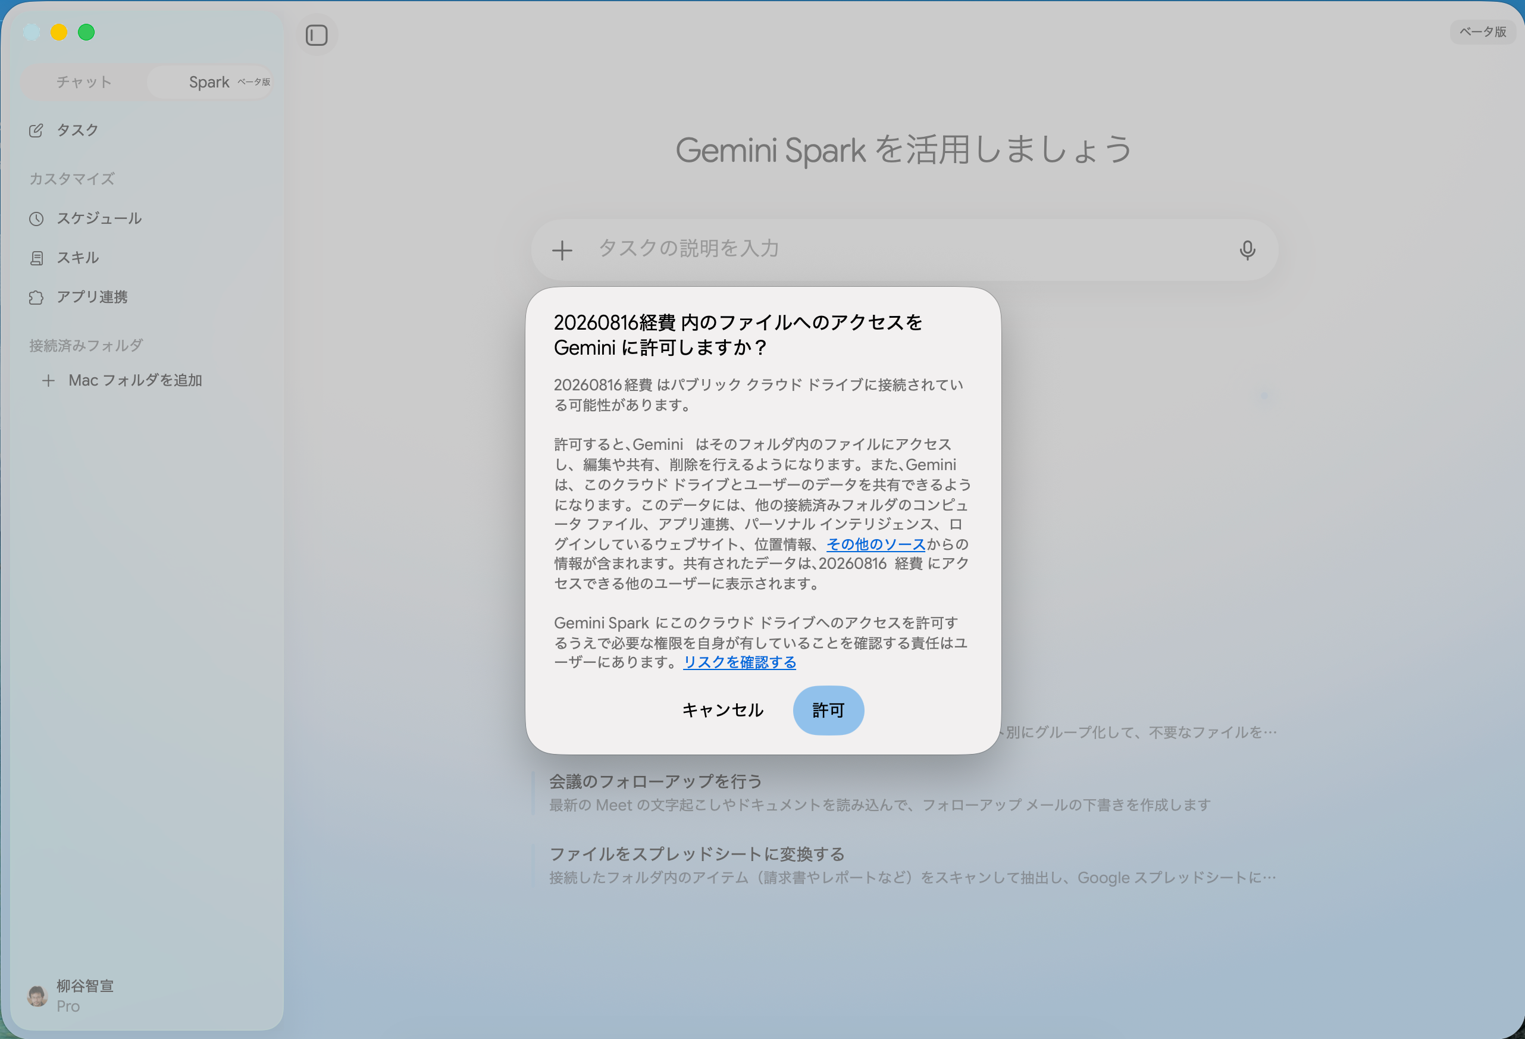Select the Spark ベータ版 tab

coord(210,82)
